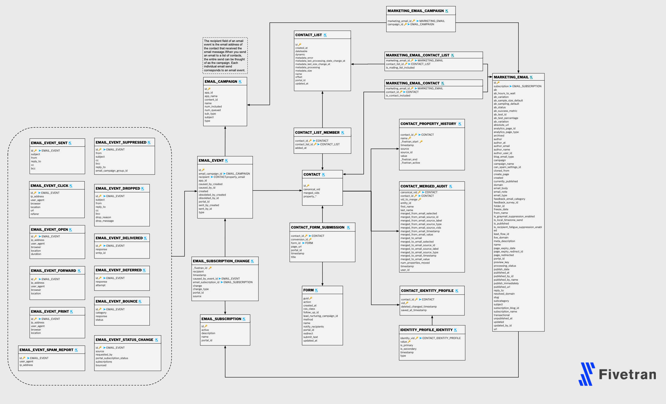Click link icon next to CONTACT_LIST header
Image resolution: width=666 pixels, height=404 pixels.
tap(325, 35)
